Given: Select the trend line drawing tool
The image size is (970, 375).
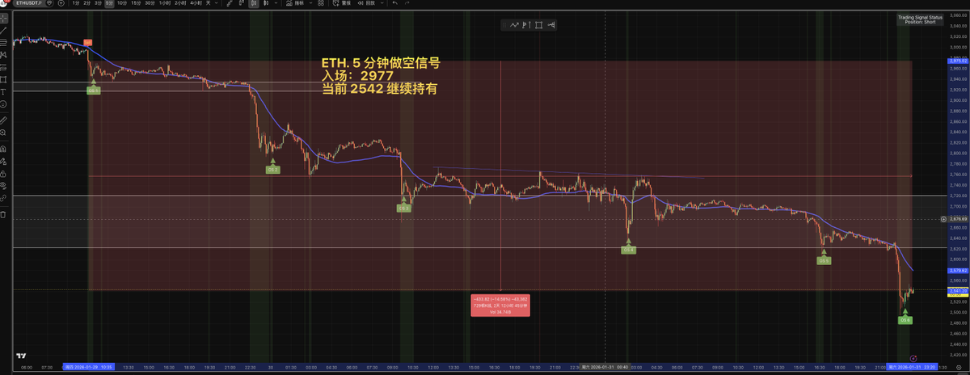Looking at the screenshot, I should (4, 29).
